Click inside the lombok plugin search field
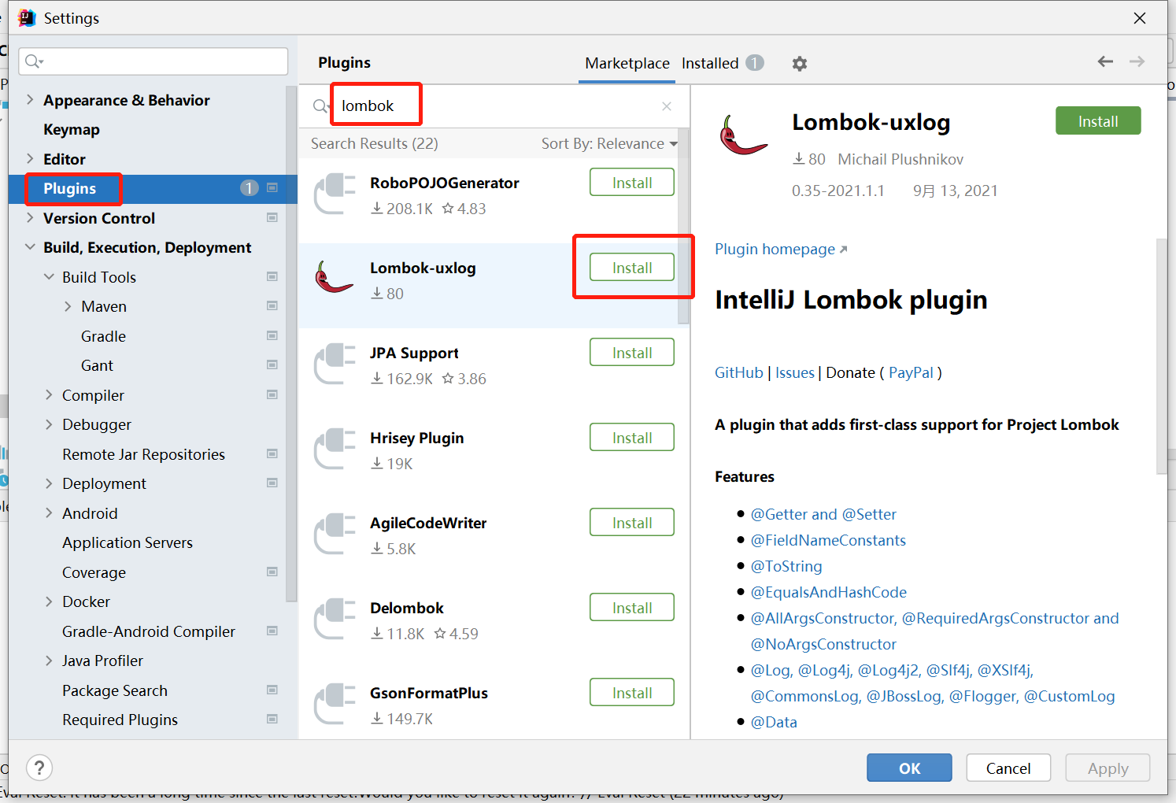 375,104
